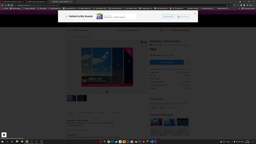Switch to the second YouTube tab

coord(36,2)
